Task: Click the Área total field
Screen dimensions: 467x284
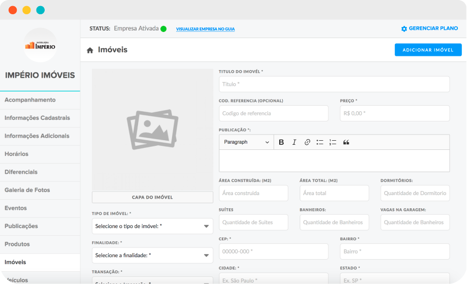Action: coord(334,193)
